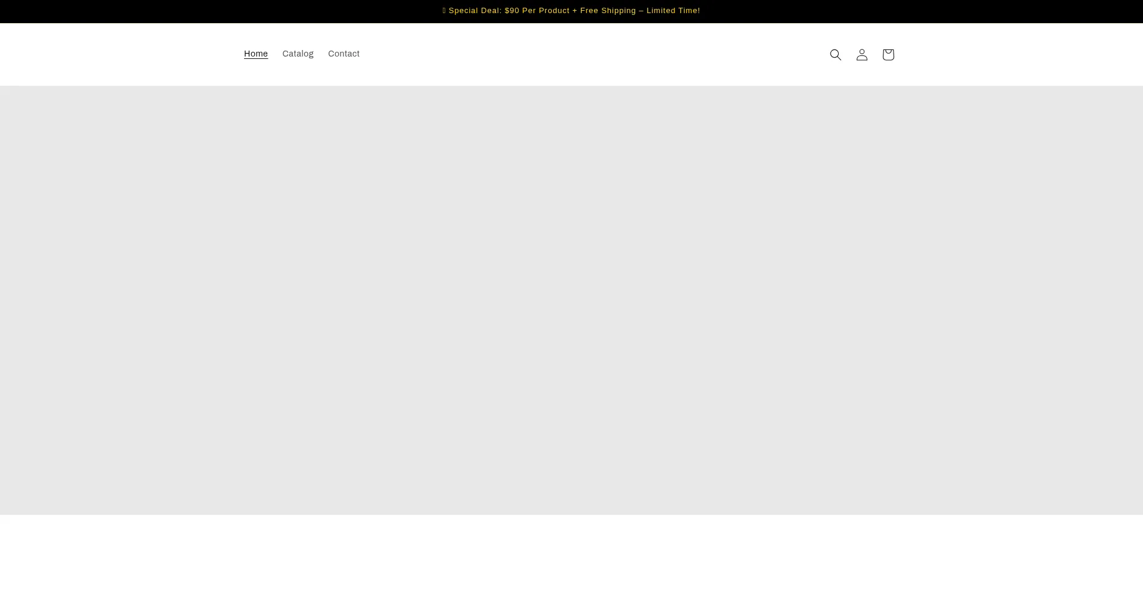The width and height of the screenshot is (1143, 591).
Task: Click the account login person icon
Action: point(861,55)
